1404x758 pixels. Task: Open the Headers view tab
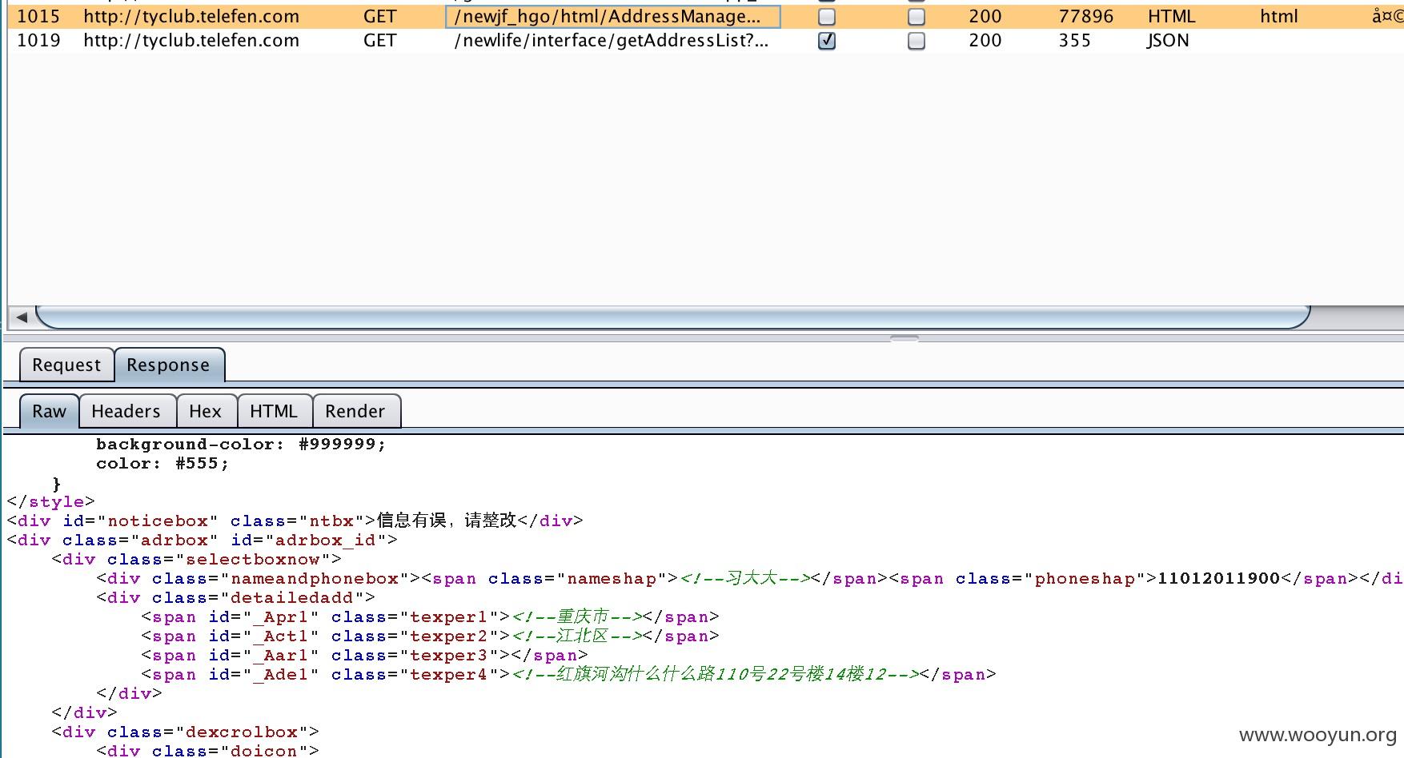point(126,411)
